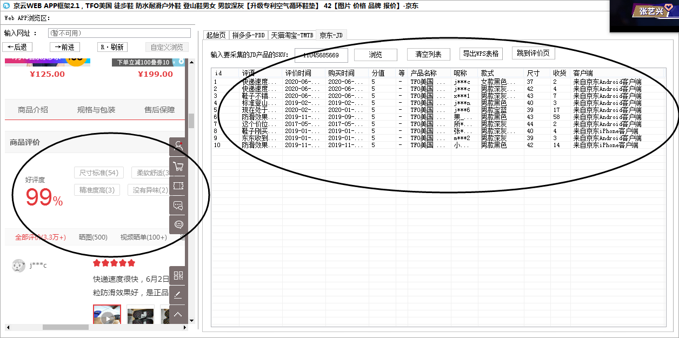
Task: Click the 款式 column header
Action: click(x=501, y=73)
